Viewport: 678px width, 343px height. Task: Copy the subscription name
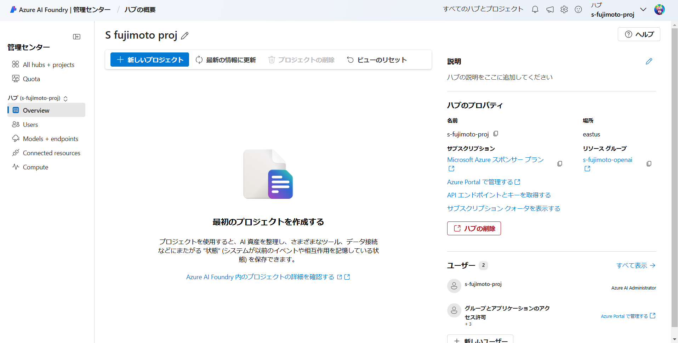click(x=560, y=164)
